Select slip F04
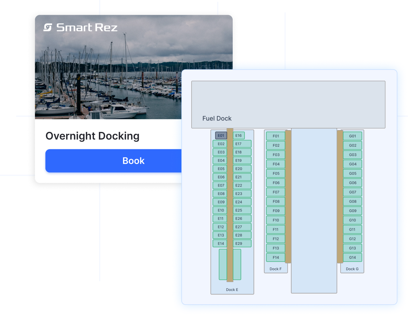The width and height of the screenshot is (411, 316). pyautogui.click(x=276, y=164)
